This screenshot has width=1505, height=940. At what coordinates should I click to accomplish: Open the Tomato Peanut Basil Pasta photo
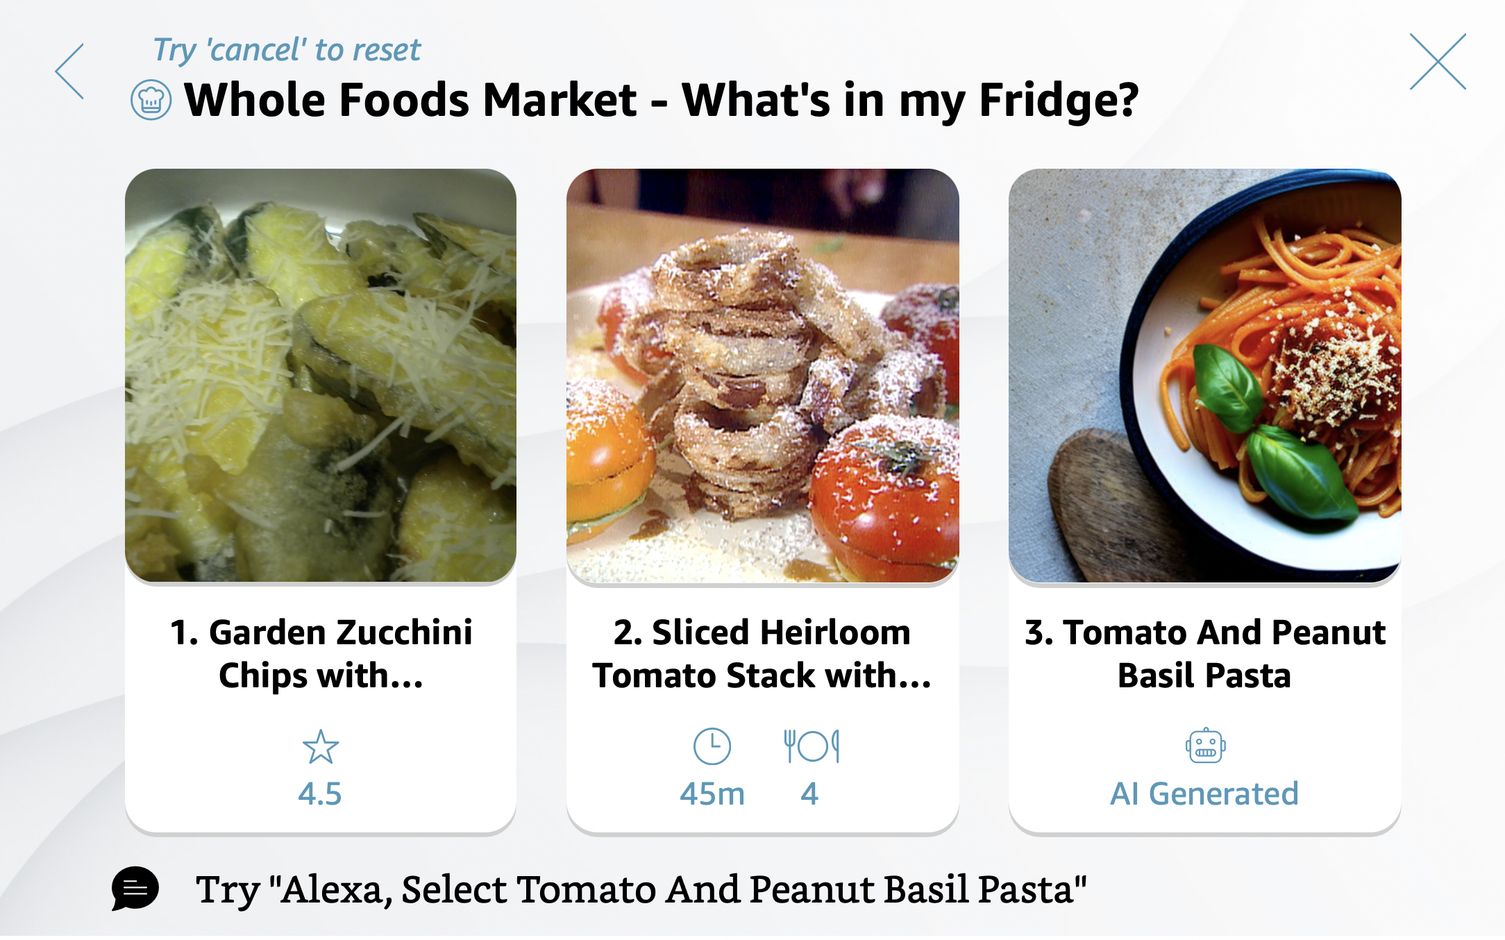point(1204,375)
